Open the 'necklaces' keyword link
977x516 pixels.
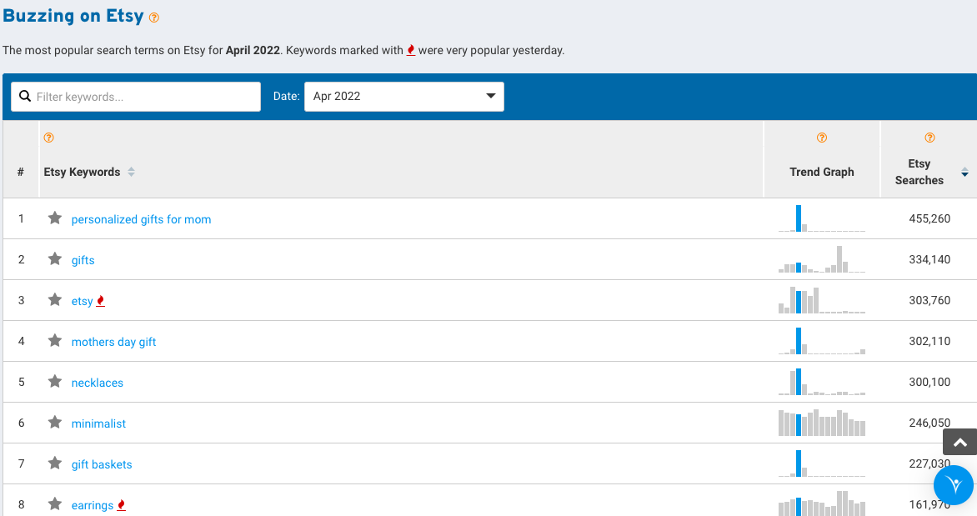(x=98, y=383)
